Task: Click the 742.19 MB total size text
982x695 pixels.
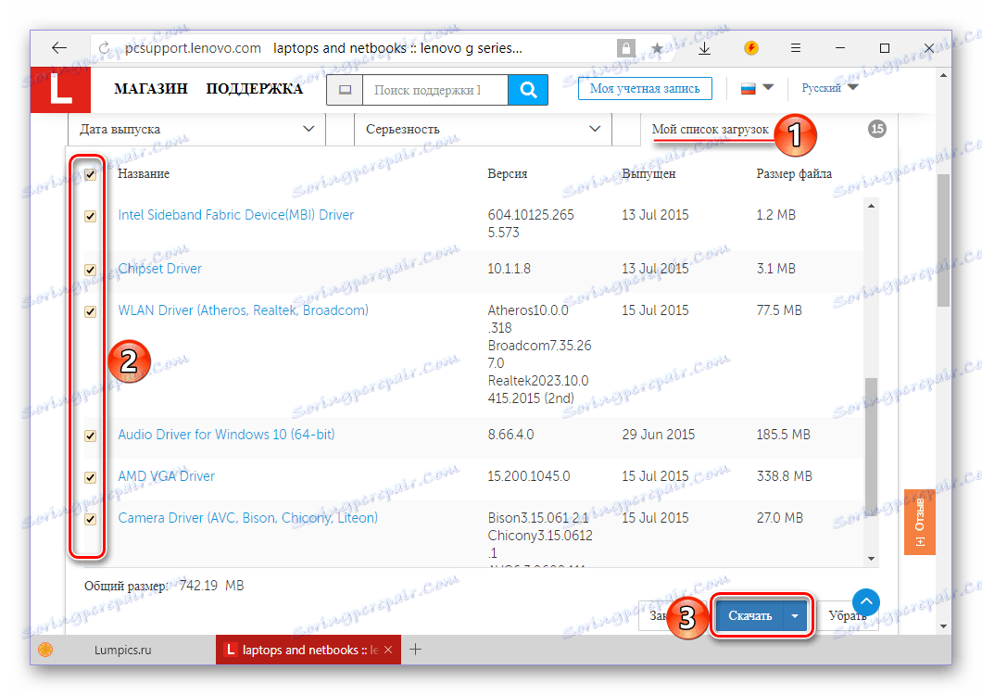Action: pyautogui.click(x=211, y=586)
